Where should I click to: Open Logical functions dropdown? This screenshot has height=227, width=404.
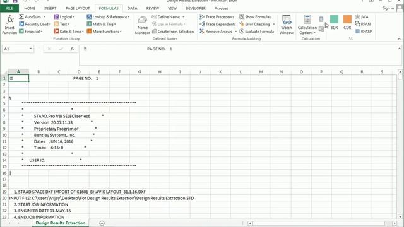click(64, 17)
